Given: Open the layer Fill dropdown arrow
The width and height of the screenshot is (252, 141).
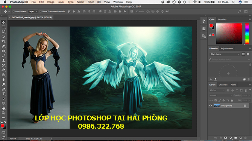Looking at the screenshot, I should pos(249,100).
